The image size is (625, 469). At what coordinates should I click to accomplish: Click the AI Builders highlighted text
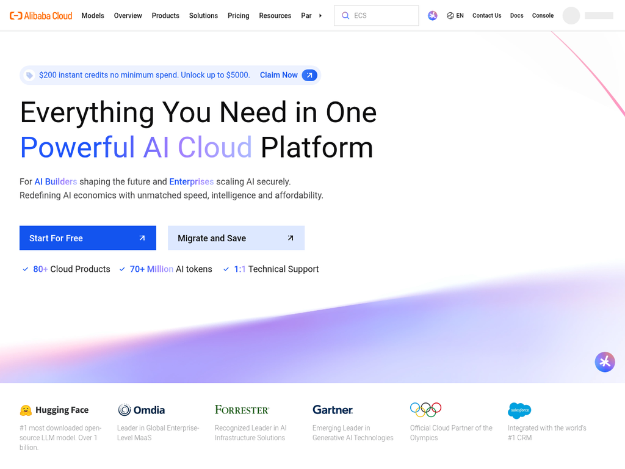(56, 181)
